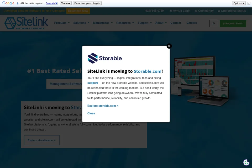Expand the Products menu
This screenshot has height=168, width=252.
[62, 23]
